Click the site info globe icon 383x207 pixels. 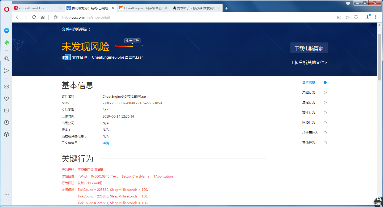[56, 17]
